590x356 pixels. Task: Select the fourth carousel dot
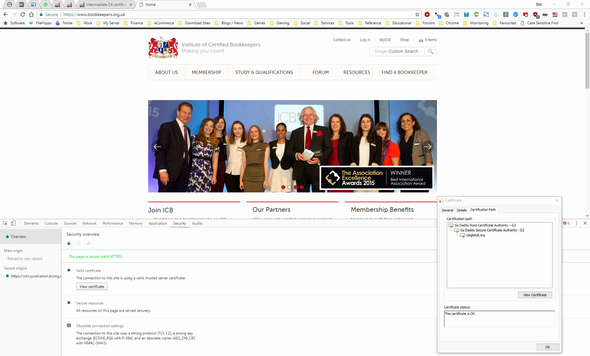(302, 187)
